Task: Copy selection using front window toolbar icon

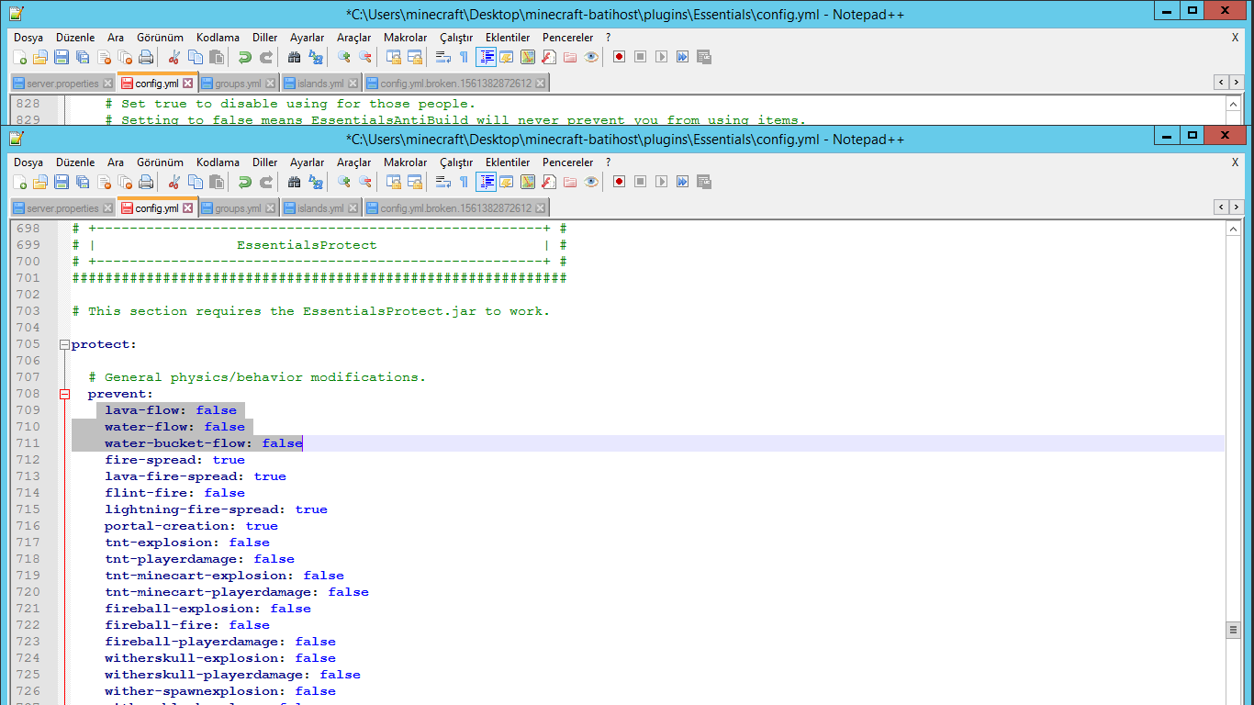Action: tap(195, 182)
